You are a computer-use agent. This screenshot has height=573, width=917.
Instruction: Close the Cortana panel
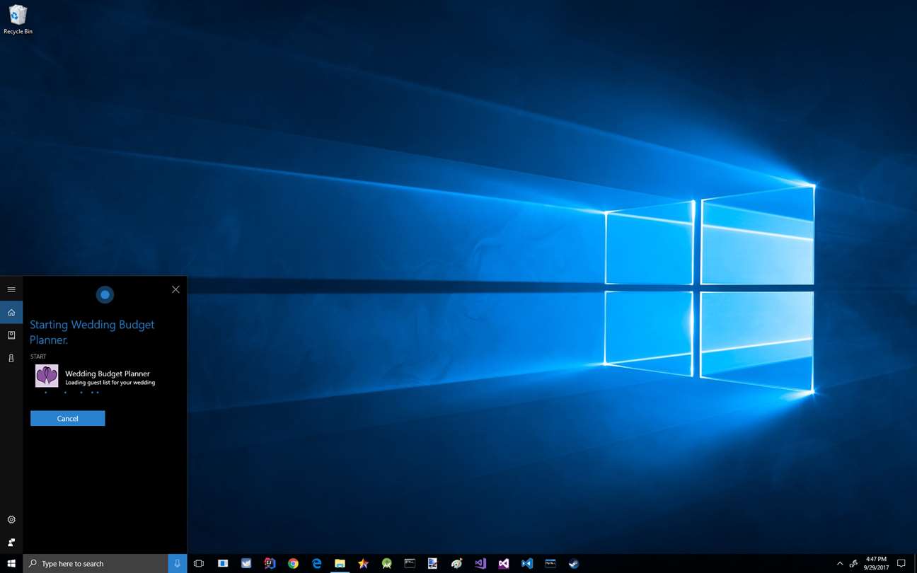tap(175, 289)
